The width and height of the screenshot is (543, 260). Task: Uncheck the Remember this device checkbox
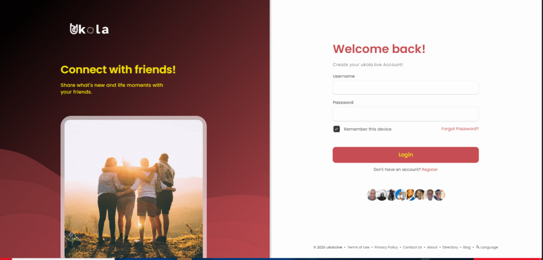[336, 129]
